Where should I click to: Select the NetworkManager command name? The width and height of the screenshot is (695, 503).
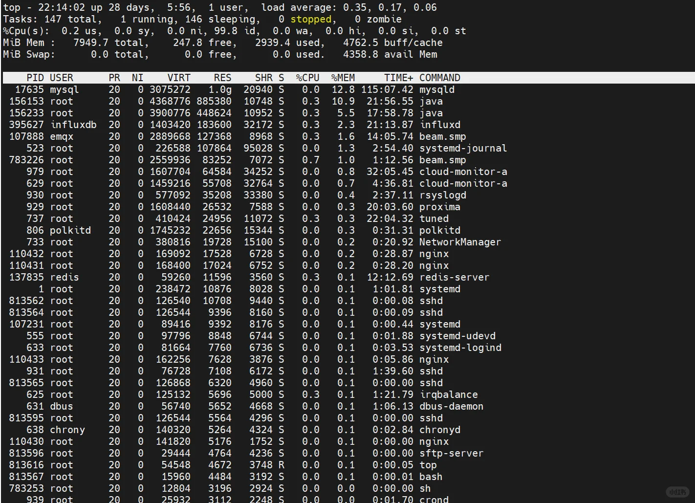(460, 242)
